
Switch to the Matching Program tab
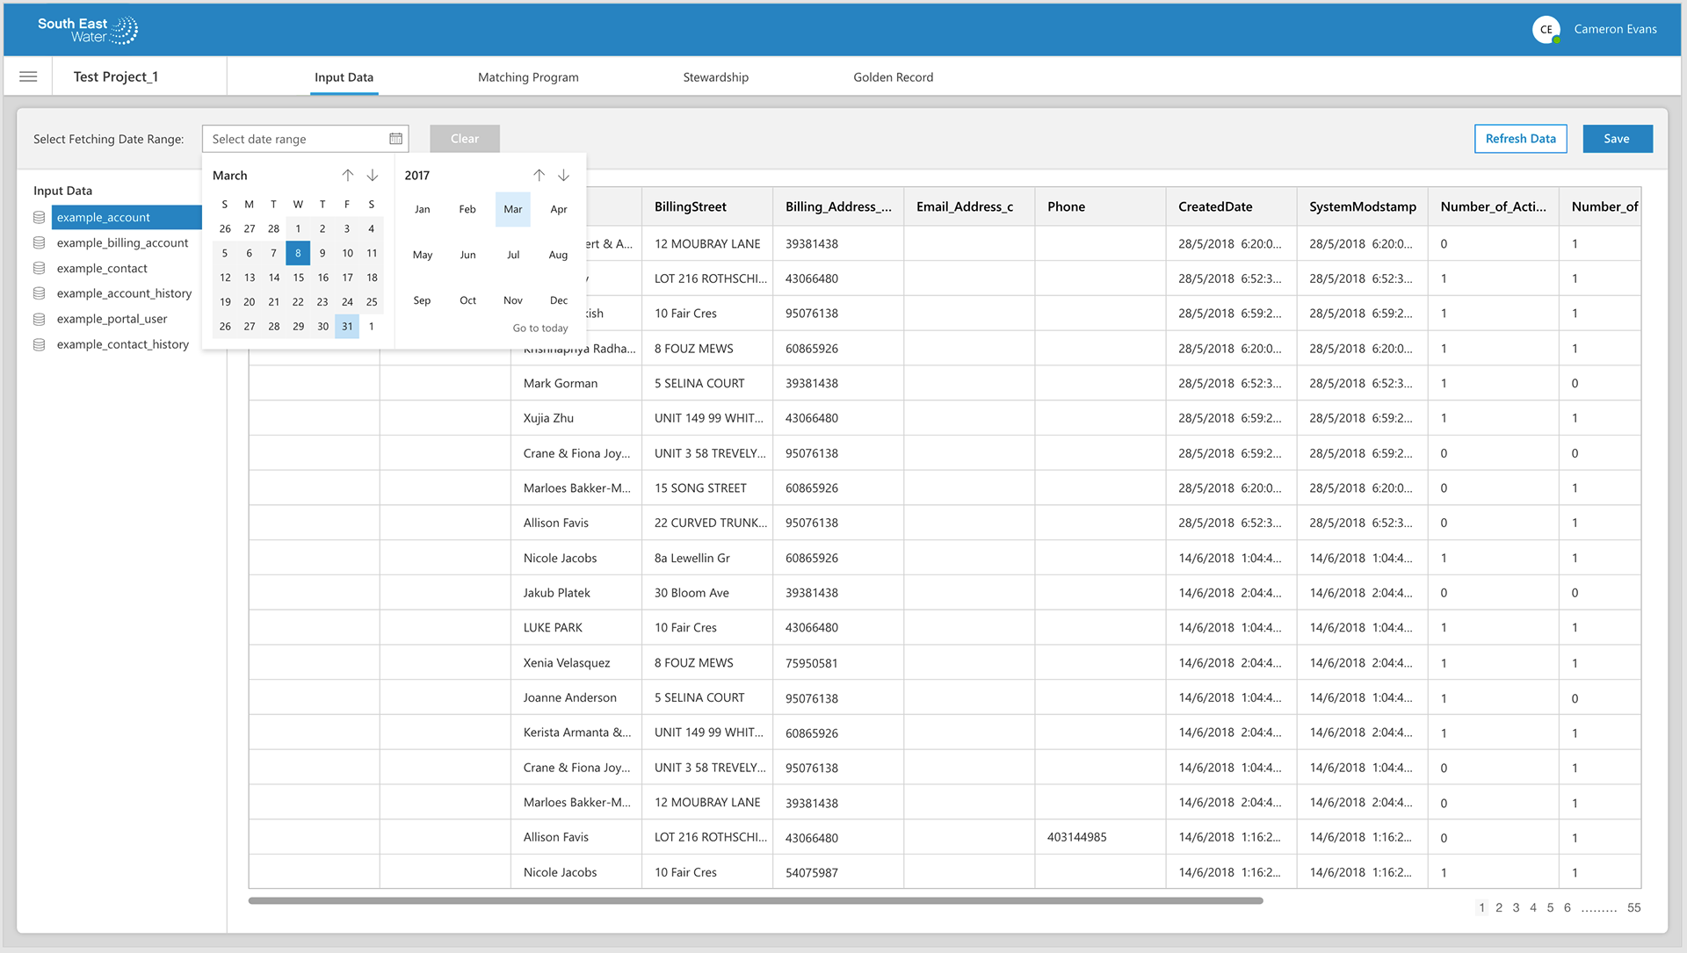tap(527, 77)
